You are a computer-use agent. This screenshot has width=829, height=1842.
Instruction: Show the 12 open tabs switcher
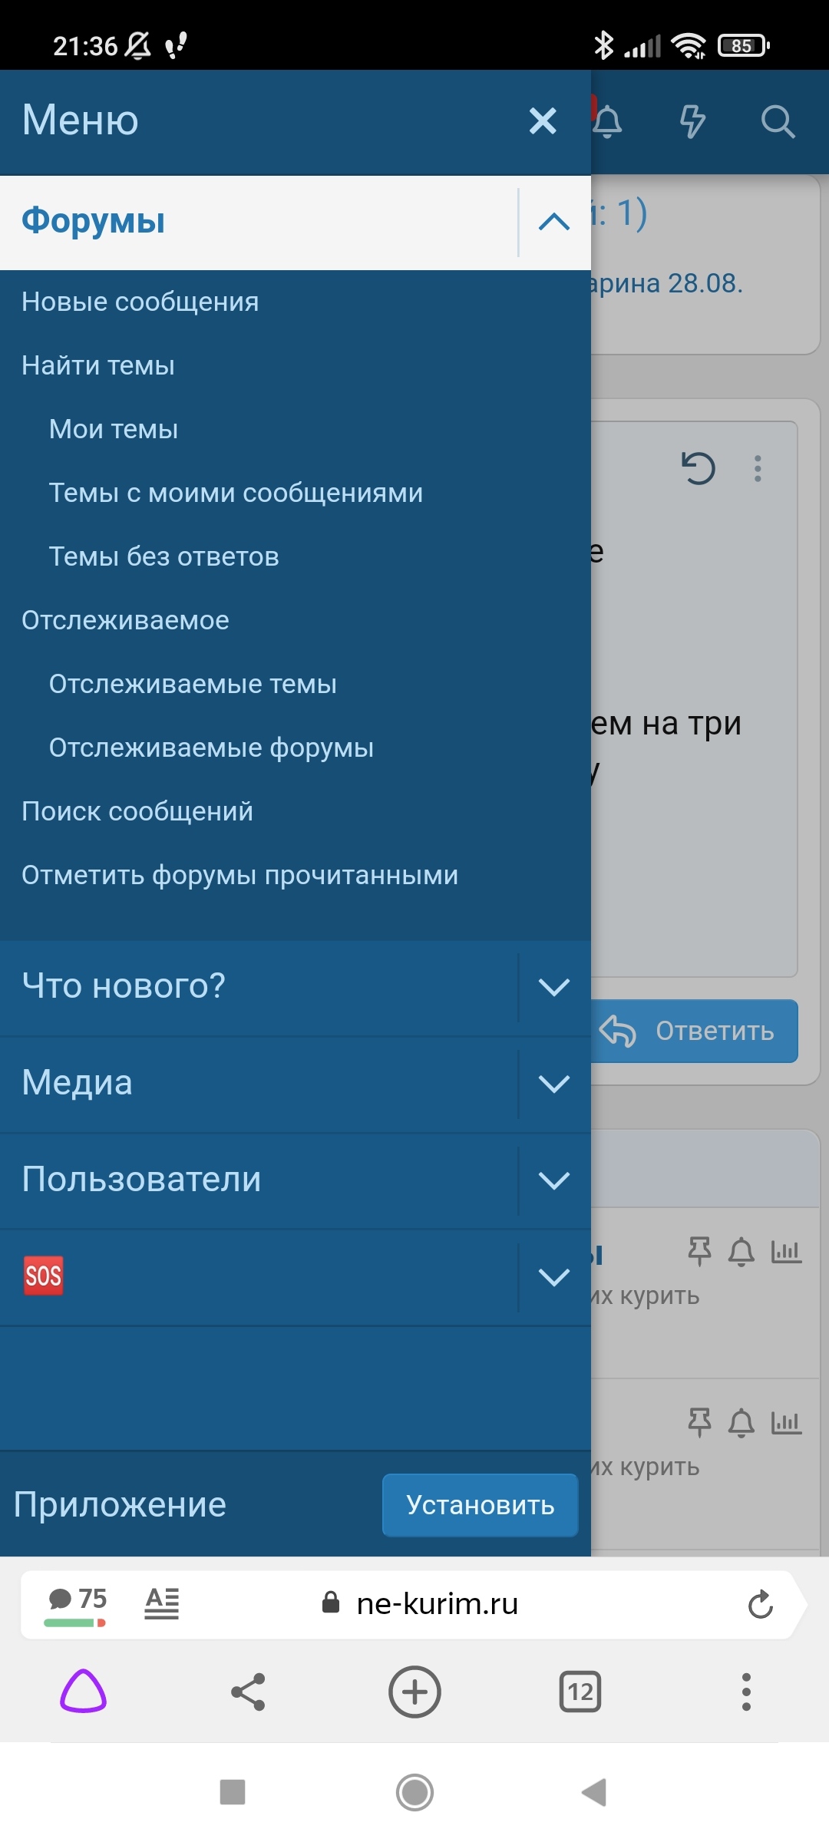580,1692
